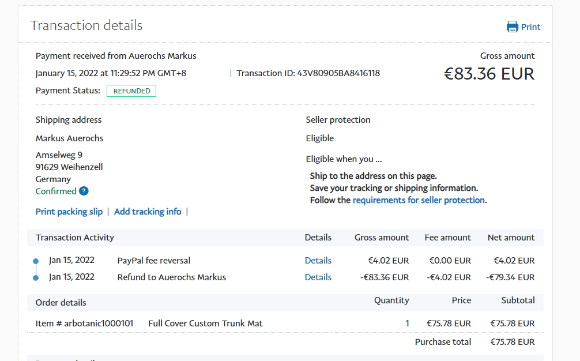Image resolution: width=580 pixels, height=361 pixels.
Task: View Details for Refund to Auerochs Markus
Action: pyautogui.click(x=318, y=277)
